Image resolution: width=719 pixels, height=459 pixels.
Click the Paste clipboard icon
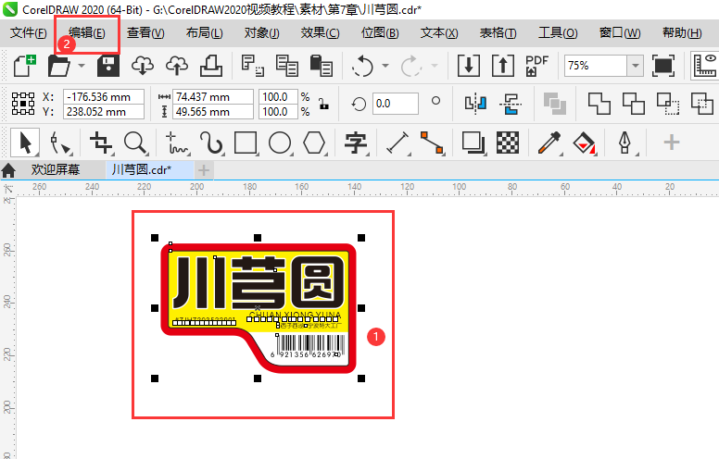(x=321, y=66)
